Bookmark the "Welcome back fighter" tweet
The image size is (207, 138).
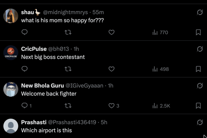198,106
